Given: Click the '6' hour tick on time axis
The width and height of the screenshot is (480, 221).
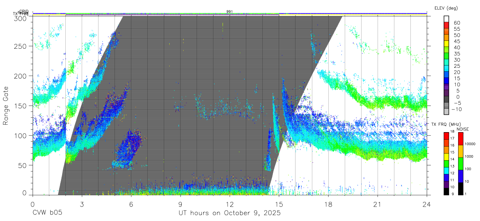Looking at the screenshot, I should tap(131, 204).
